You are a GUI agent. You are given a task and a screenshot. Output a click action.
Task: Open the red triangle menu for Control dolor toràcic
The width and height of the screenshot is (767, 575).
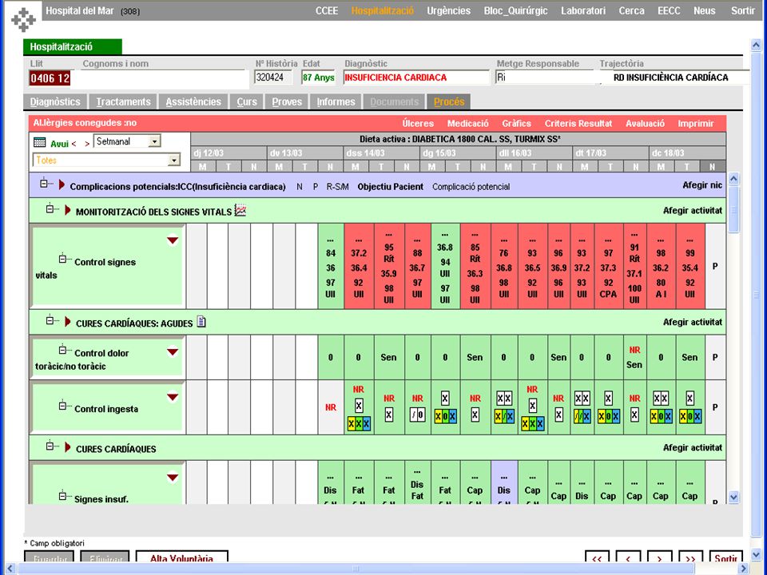point(173,352)
